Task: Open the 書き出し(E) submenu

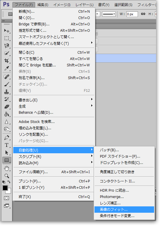Action: point(54,100)
